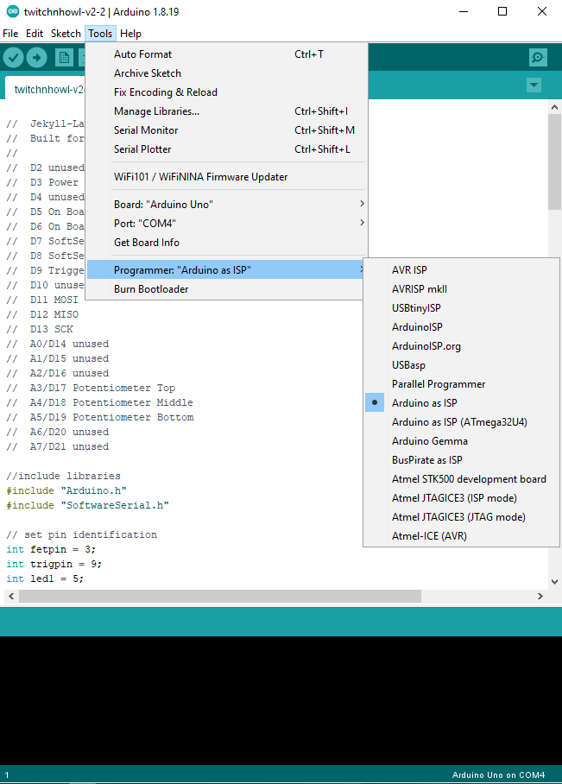The width and height of the screenshot is (562, 784).
Task: Open the Sketch menu
Action: tap(66, 34)
